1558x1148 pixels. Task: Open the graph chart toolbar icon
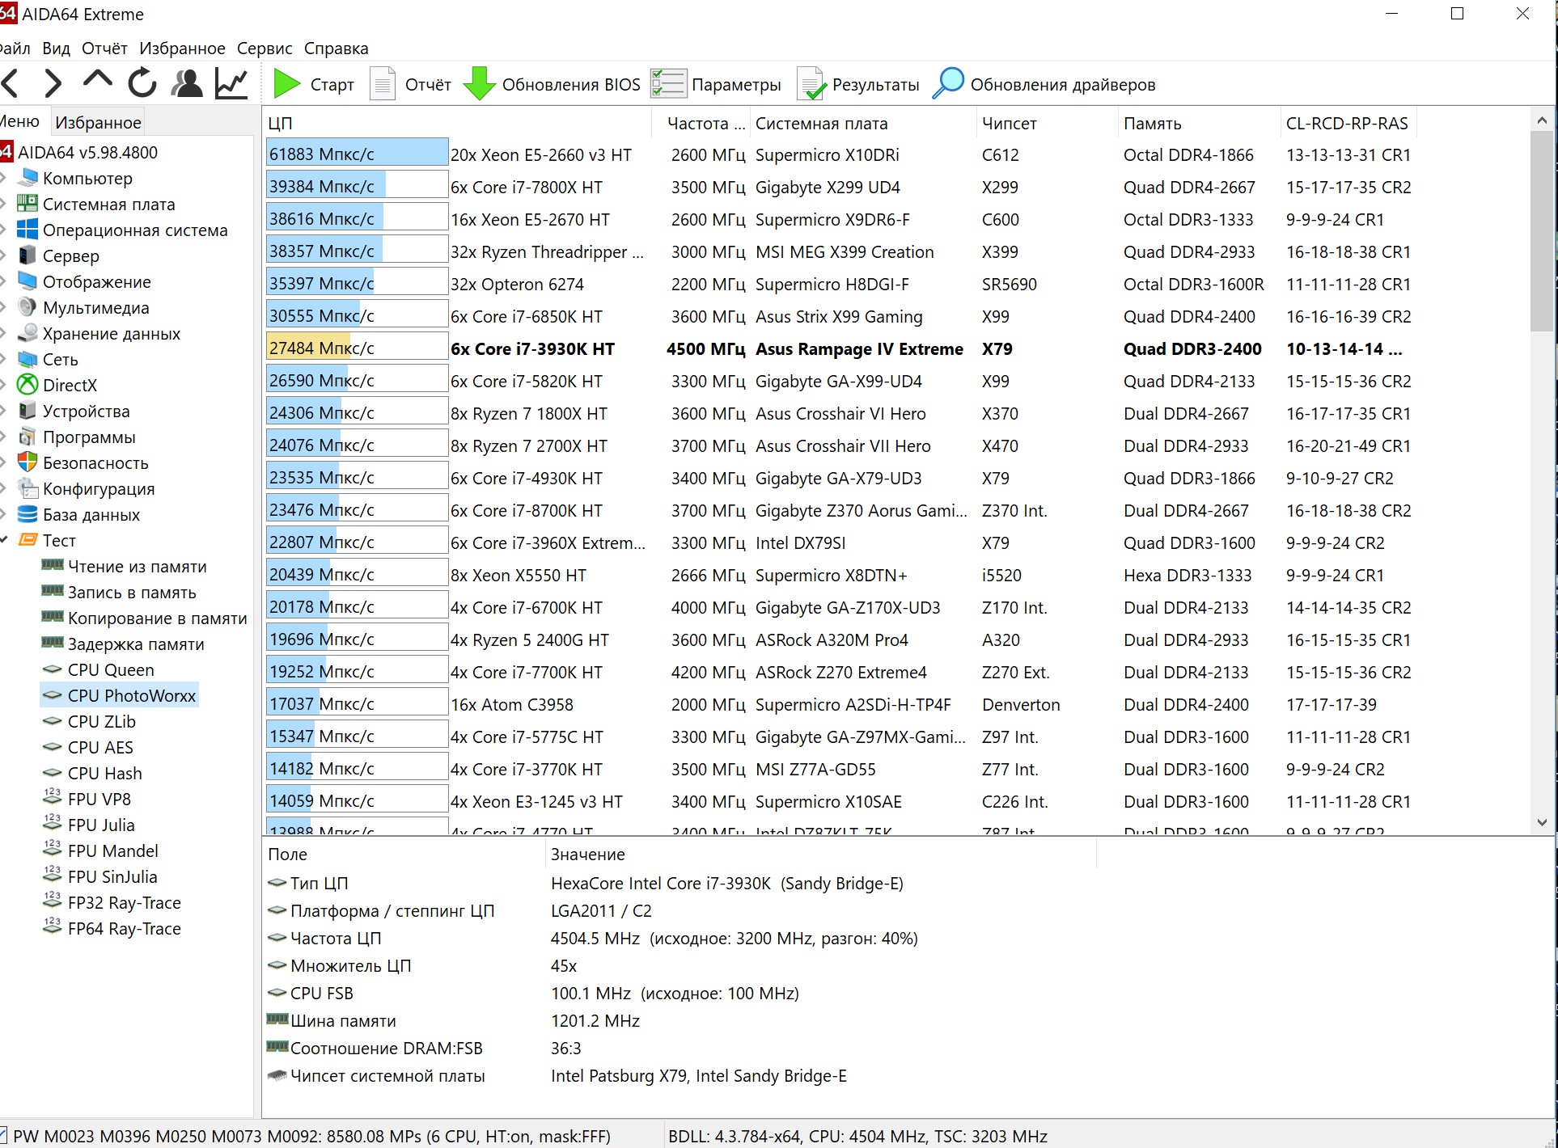click(231, 83)
